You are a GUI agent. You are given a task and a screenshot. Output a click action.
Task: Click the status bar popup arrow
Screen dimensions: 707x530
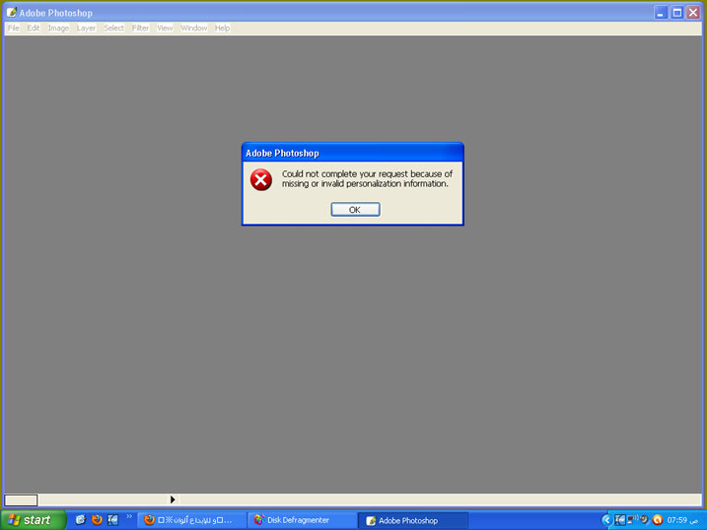coord(173,499)
